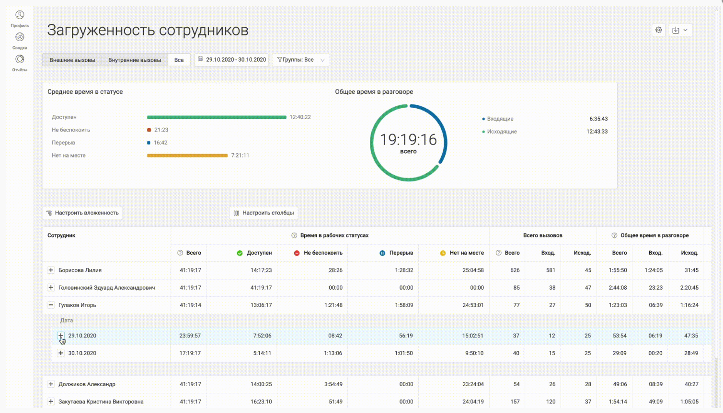Click the settings gear icon

coord(659,30)
